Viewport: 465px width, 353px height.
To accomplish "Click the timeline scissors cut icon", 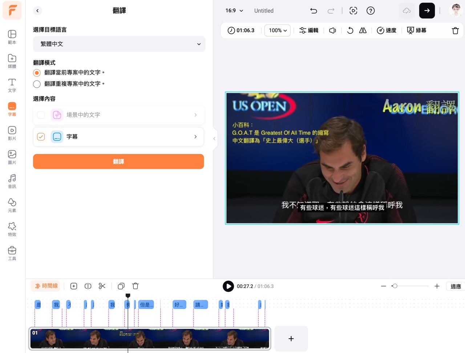I will click(102, 286).
